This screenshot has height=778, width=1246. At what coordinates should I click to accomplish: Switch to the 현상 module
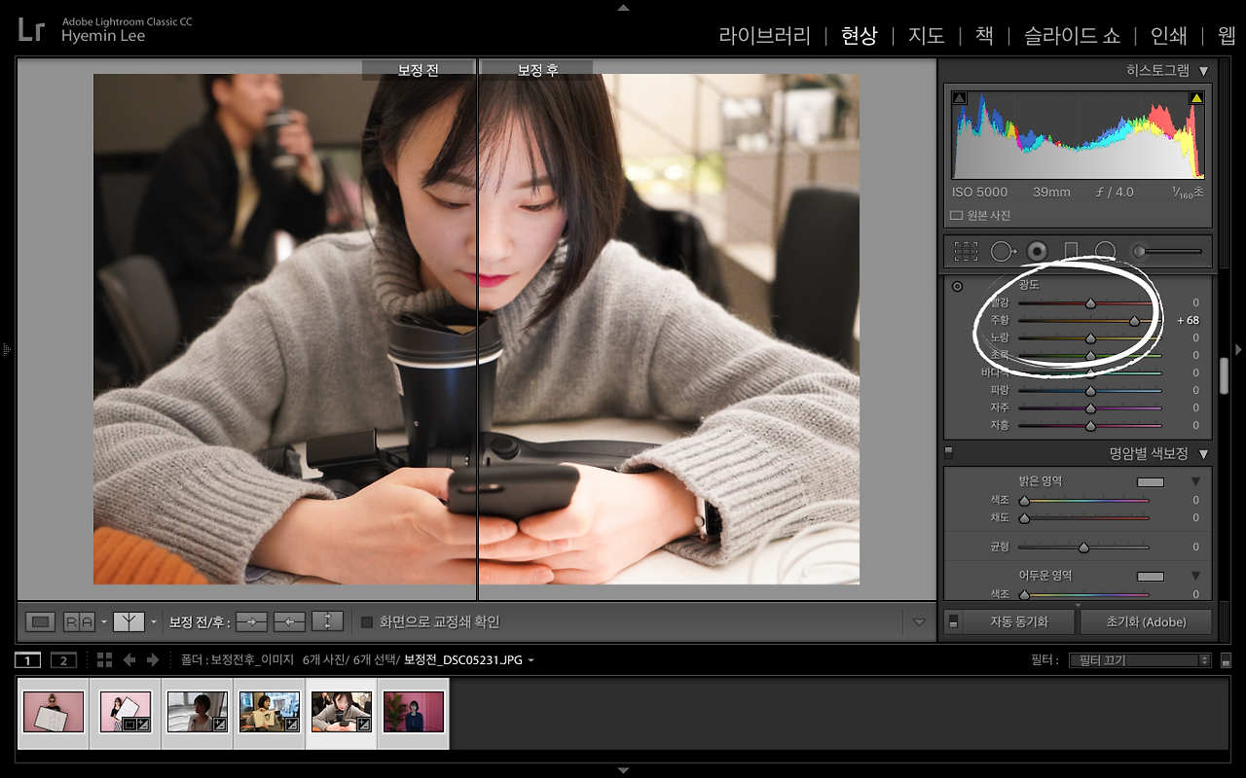coord(859,36)
